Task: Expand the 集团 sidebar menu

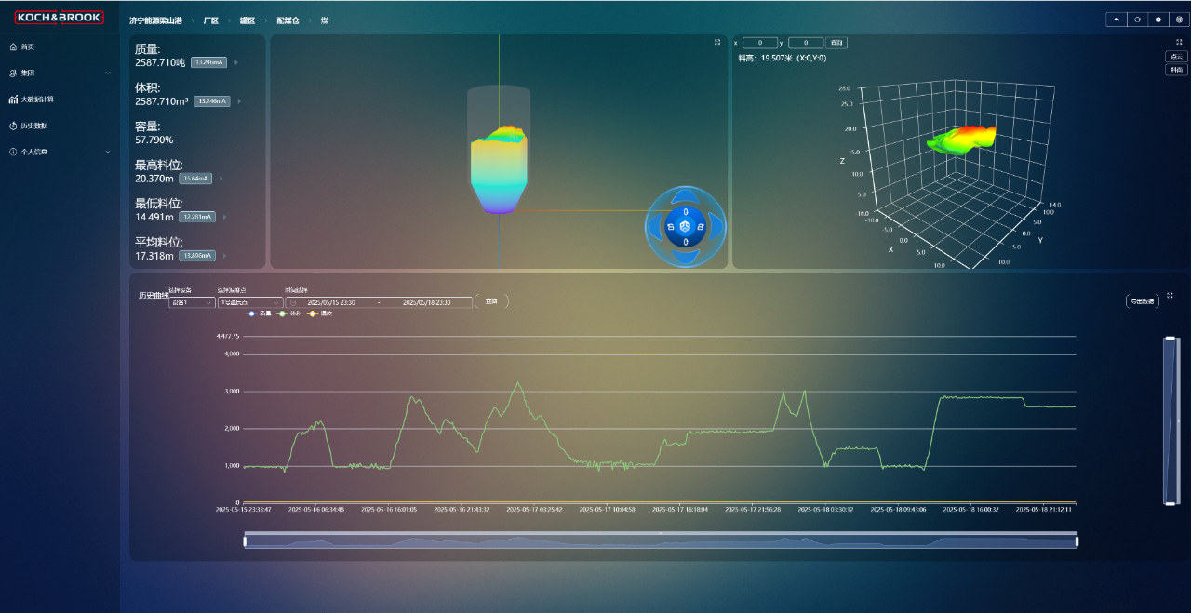Action: coord(60,73)
